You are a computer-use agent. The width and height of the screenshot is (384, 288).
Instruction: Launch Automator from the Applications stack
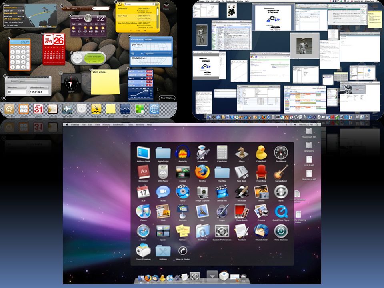tap(202, 152)
